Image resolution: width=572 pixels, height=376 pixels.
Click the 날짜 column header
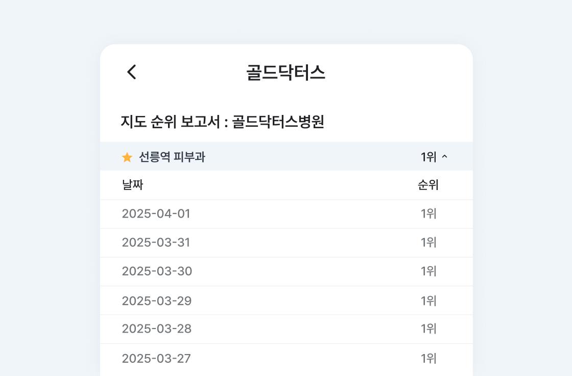click(132, 185)
